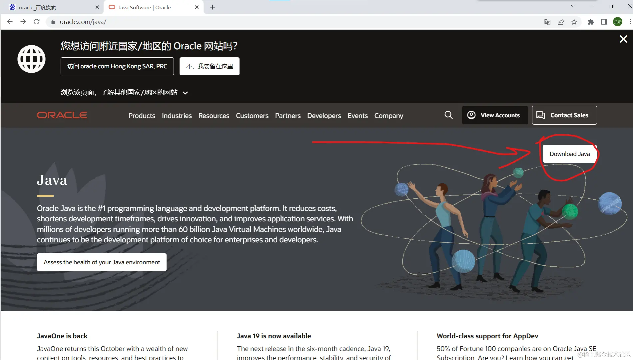The image size is (633, 360).
Task: Open Chrome three-dot menu
Action: [x=630, y=22]
